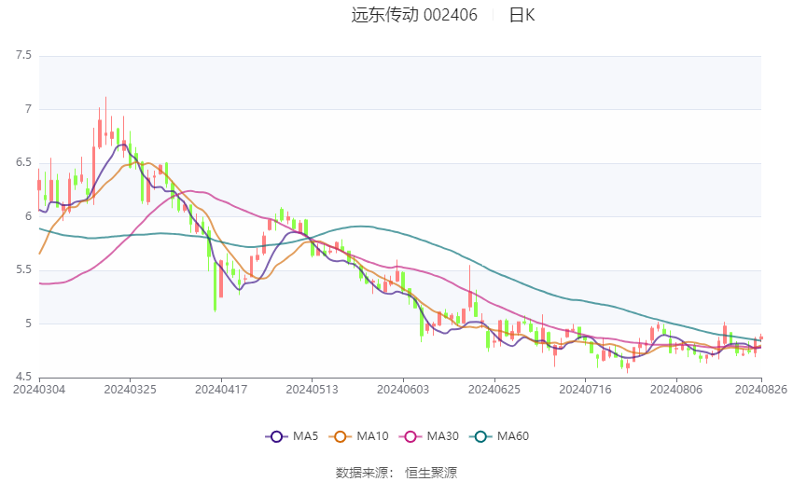
Task: Click the 数据来源 caption label
Action: tap(362, 473)
